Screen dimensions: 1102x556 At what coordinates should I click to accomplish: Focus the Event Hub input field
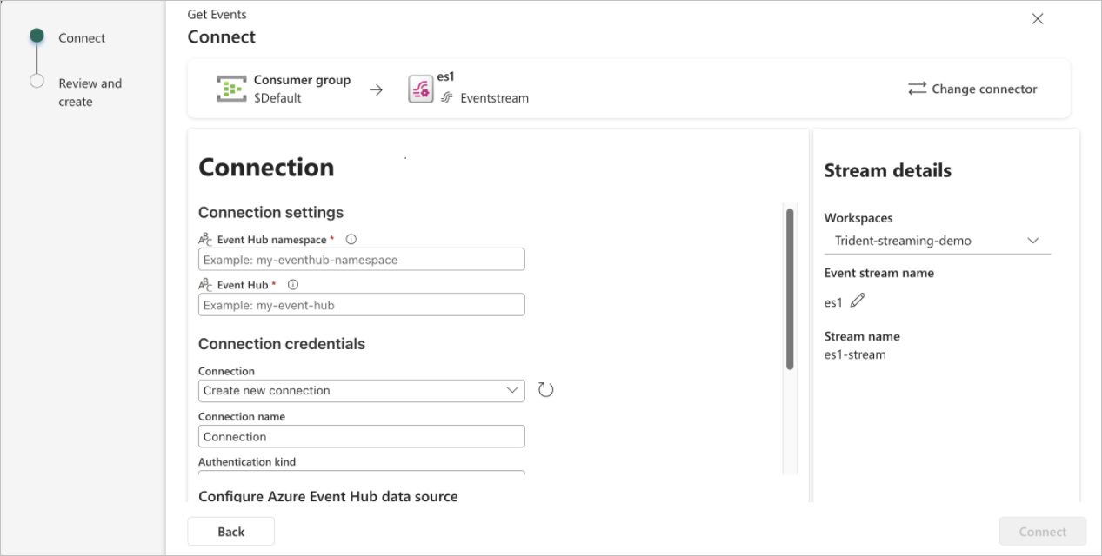click(362, 305)
